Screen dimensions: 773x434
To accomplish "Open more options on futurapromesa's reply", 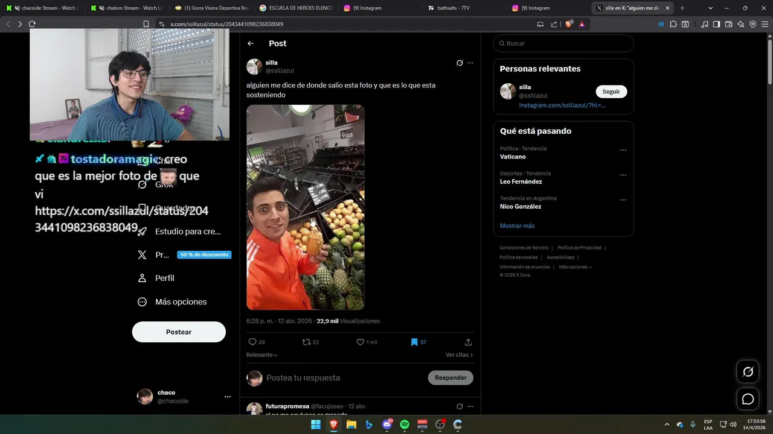I will click(x=470, y=406).
